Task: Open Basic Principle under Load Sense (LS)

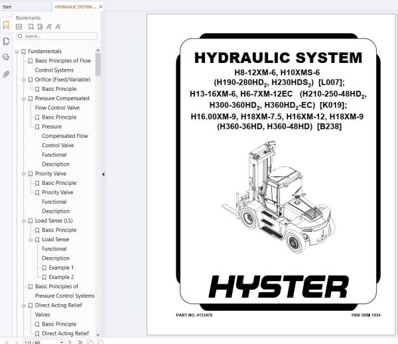Action: [x=59, y=230]
